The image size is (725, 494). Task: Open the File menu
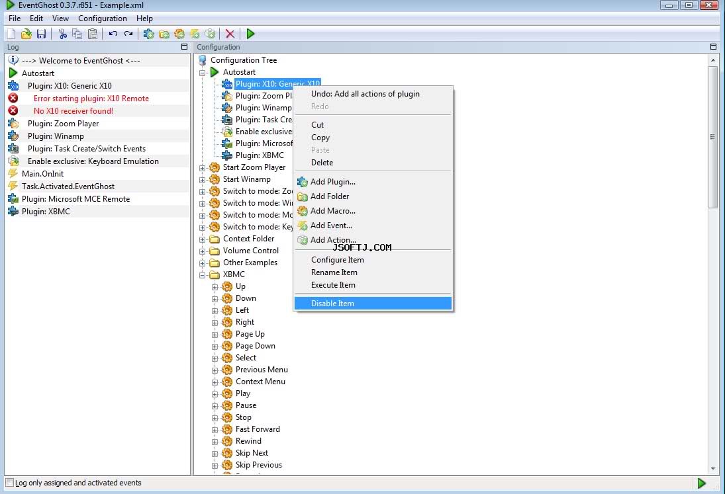click(15, 19)
